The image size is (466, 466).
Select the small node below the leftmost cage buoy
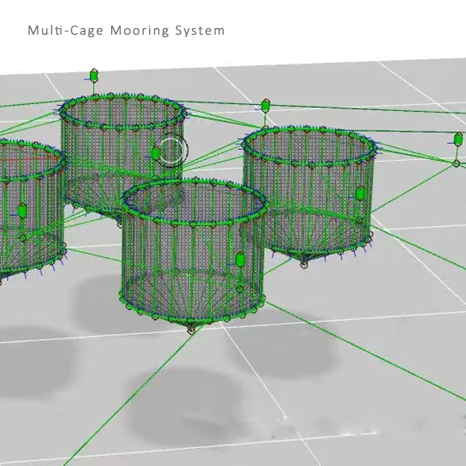pos(23,237)
